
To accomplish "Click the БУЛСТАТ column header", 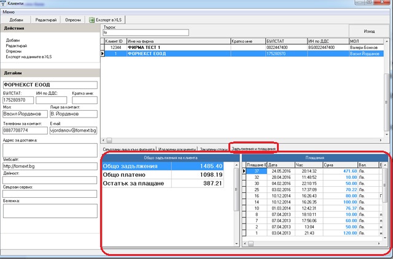I will 286,41.
